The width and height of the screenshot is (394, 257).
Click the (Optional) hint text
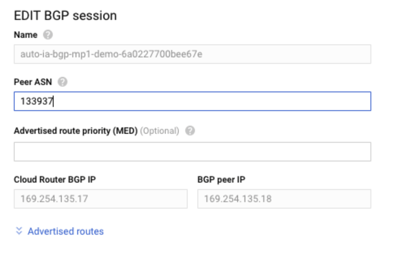[160, 131]
